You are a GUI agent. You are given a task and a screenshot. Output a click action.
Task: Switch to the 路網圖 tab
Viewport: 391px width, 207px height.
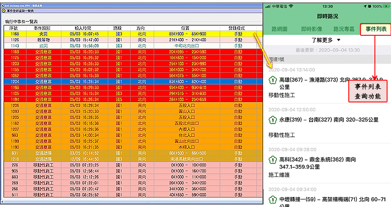pos(279,29)
